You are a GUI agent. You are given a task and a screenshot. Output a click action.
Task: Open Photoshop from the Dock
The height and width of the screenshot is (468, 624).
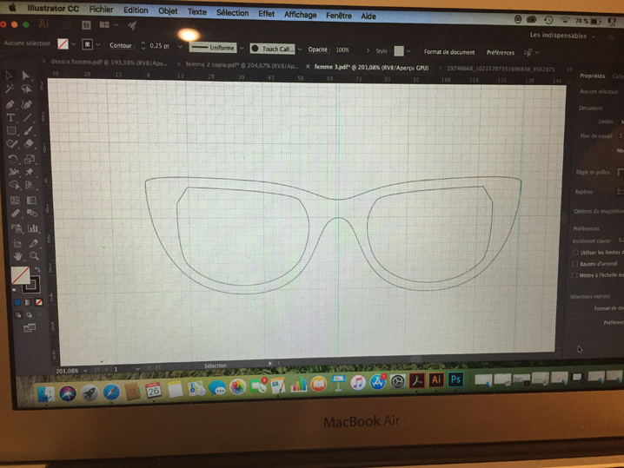point(455,380)
